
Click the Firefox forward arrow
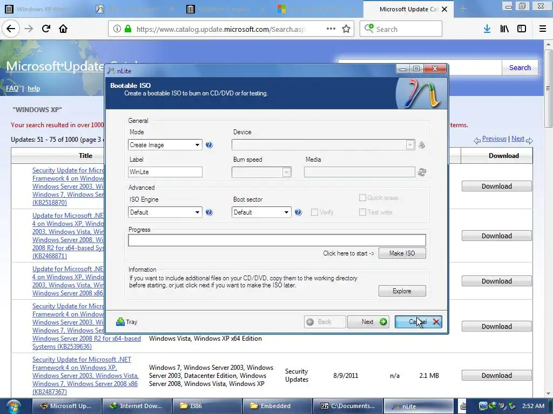coord(29,29)
